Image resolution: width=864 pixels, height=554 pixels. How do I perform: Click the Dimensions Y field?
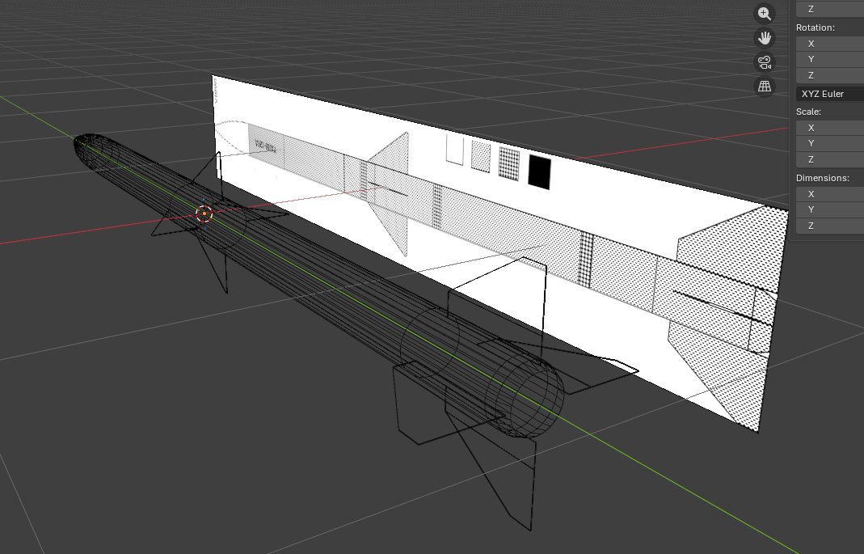click(830, 209)
